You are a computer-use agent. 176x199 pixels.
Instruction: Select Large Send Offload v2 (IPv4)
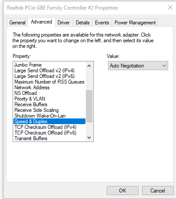tap(49, 71)
